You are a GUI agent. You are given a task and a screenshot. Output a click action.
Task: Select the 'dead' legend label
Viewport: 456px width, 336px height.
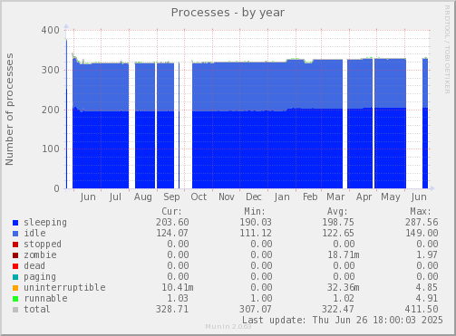point(34,265)
